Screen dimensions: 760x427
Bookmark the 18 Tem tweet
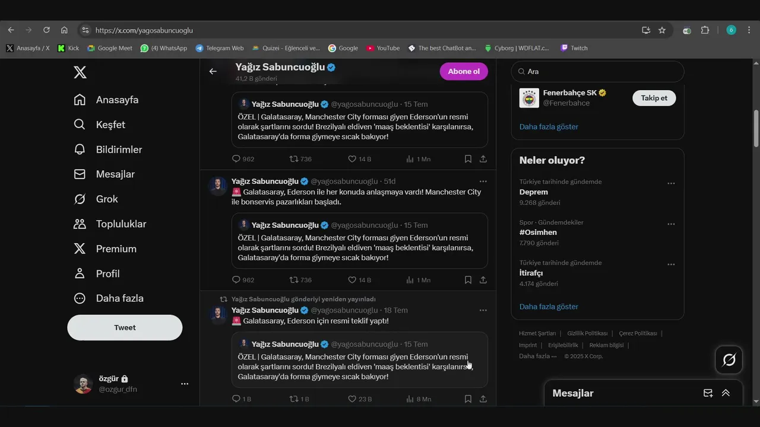(468, 399)
